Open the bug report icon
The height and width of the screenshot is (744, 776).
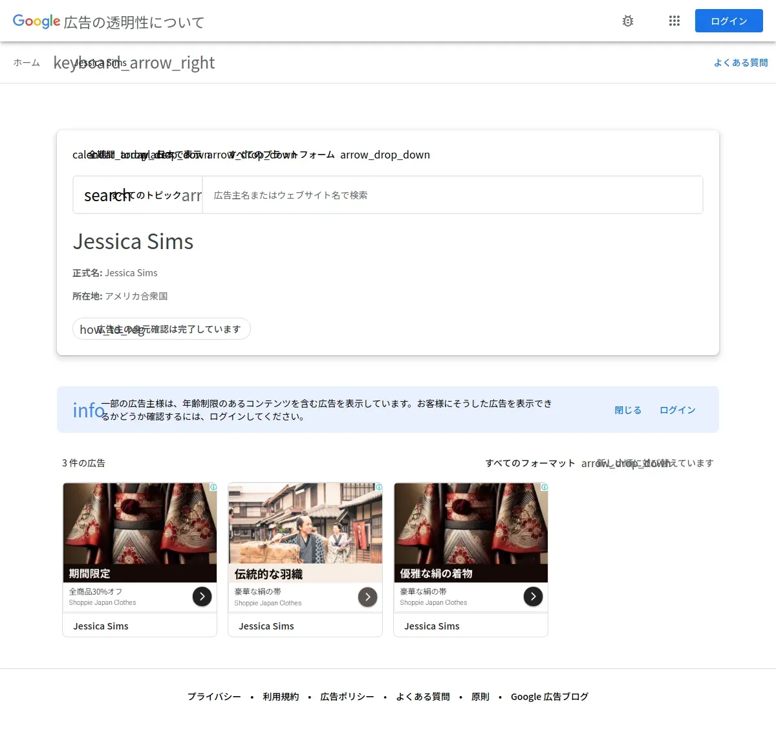pyautogui.click(x=628, y=21)
